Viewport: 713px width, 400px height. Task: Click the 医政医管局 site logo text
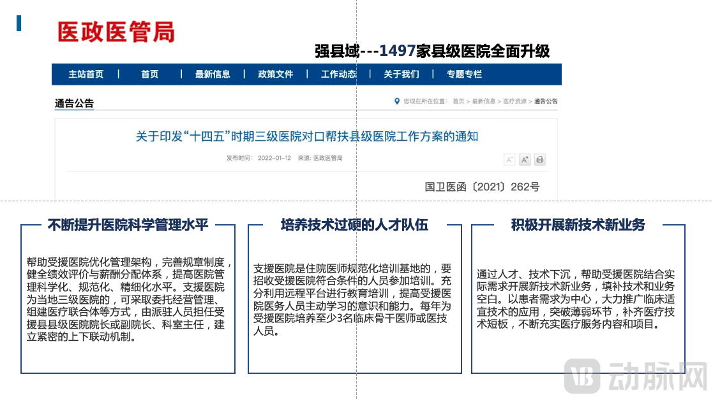(116, 32)
